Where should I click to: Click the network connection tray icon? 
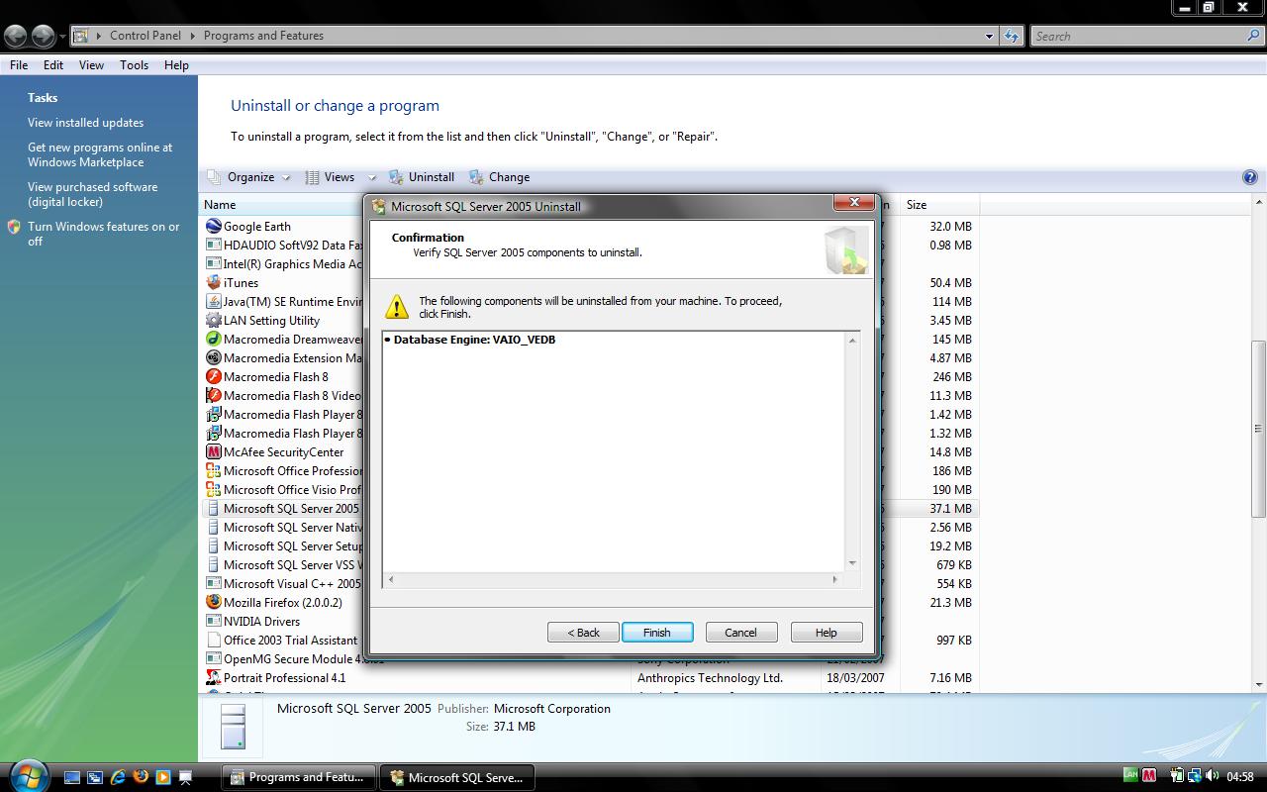(1195, 776)
